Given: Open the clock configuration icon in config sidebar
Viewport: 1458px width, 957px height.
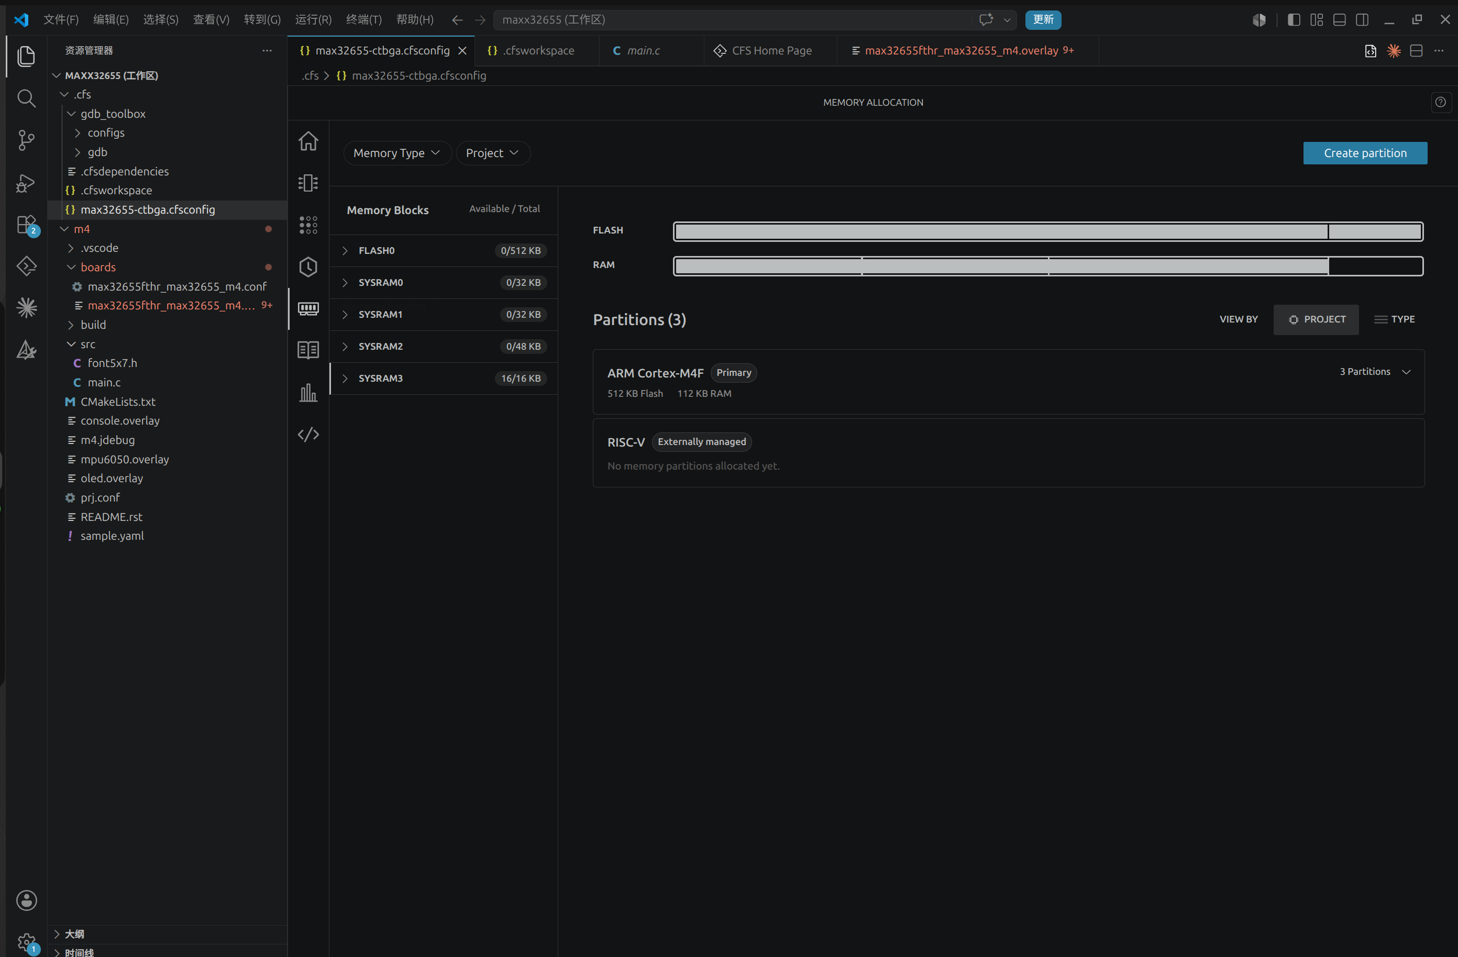Looking at the screenshot, I should click(308, 267).
